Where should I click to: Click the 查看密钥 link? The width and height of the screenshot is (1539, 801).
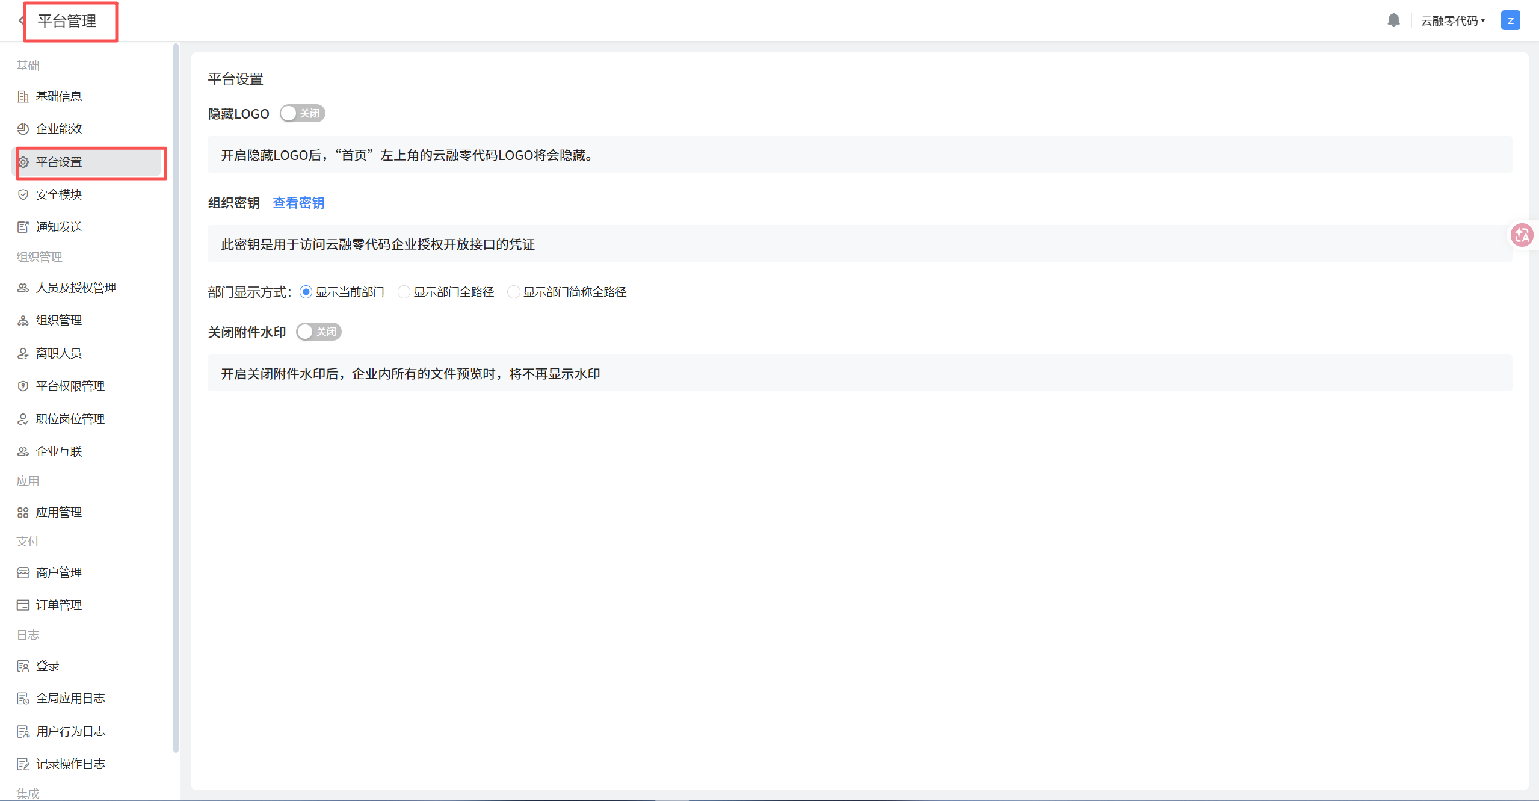(298, 203)
